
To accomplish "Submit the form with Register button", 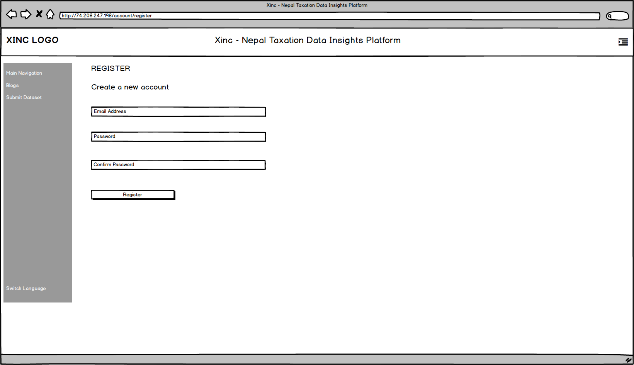I will 133,195.
